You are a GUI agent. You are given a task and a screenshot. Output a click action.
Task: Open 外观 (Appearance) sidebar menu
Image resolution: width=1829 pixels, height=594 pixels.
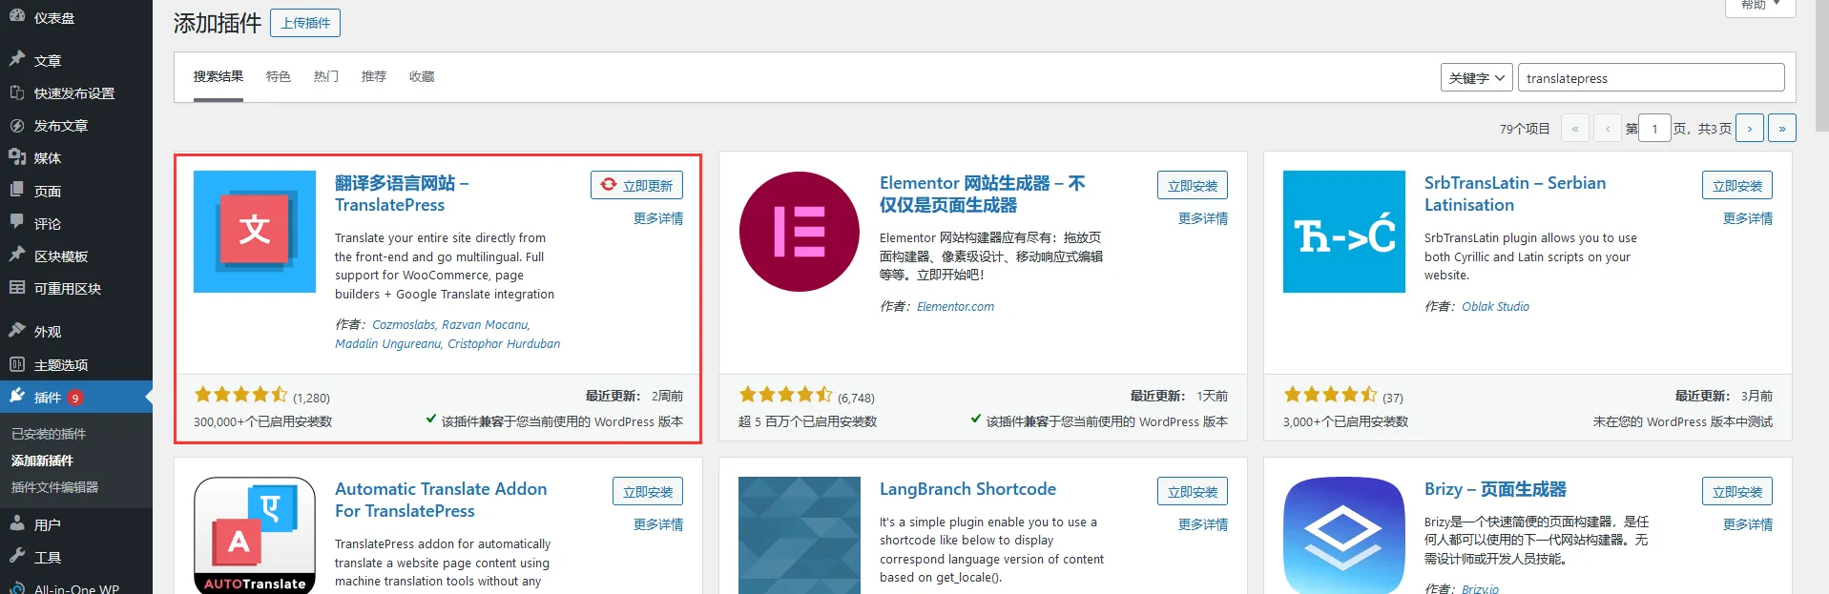[47, 332]
